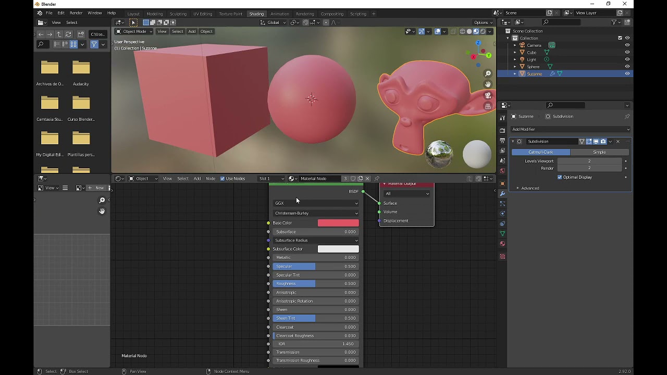Switch to the Modeling workspace tab
This screenshot has width=667, height=375.
coord(154,14)
